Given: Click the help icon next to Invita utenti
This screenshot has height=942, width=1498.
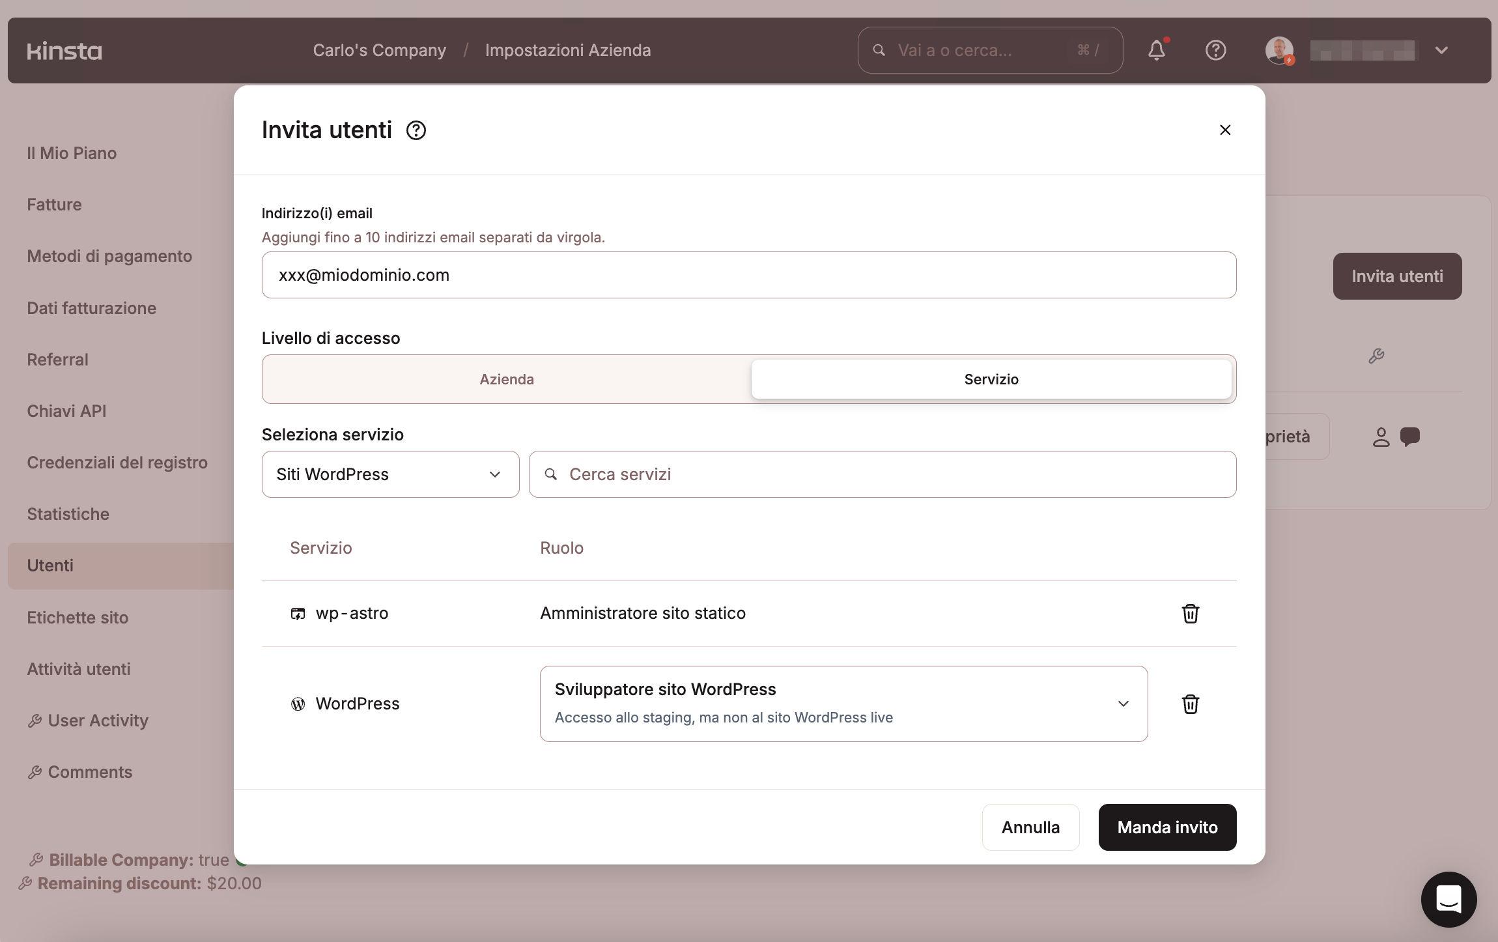Looking at the screenshot, I should coord(416,130).
